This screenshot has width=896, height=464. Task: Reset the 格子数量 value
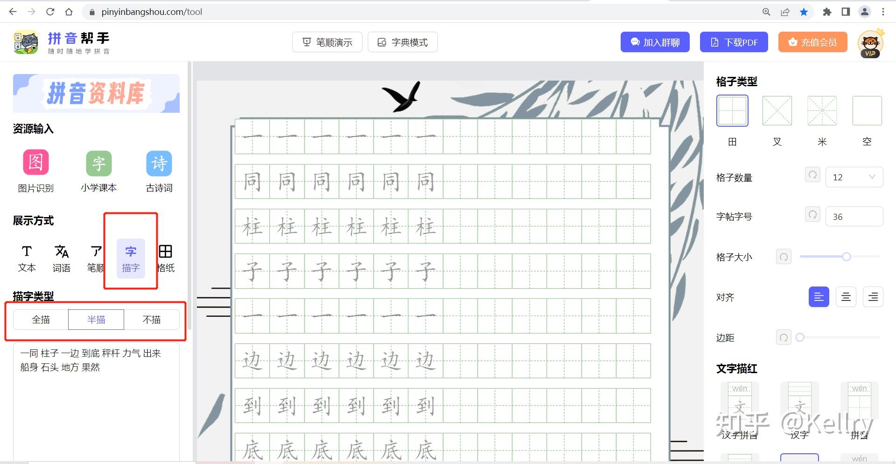(812, 175)
